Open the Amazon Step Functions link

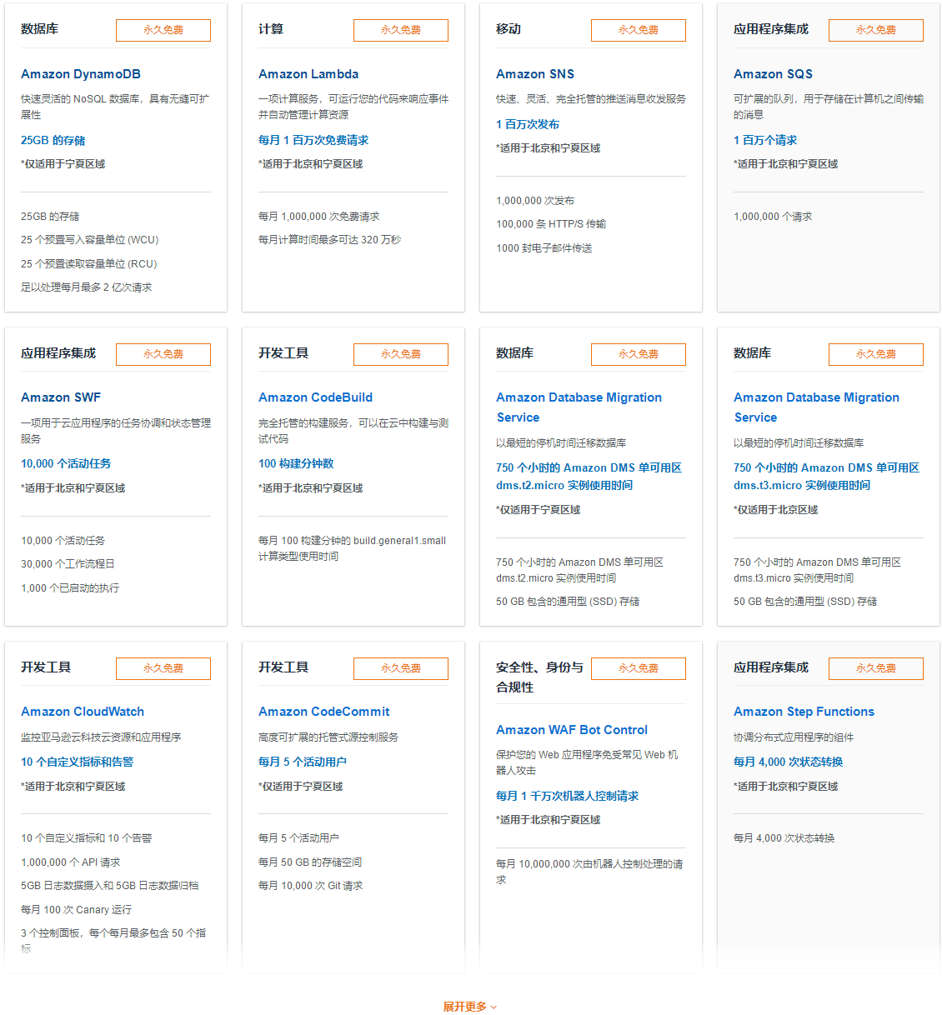(804, 712)
